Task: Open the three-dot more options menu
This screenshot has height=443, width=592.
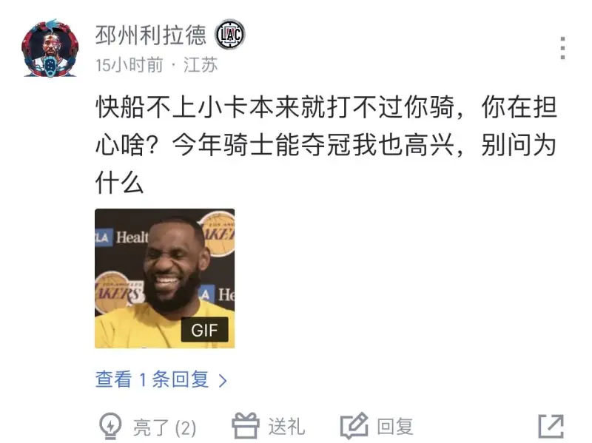Action: coord(562,48)
